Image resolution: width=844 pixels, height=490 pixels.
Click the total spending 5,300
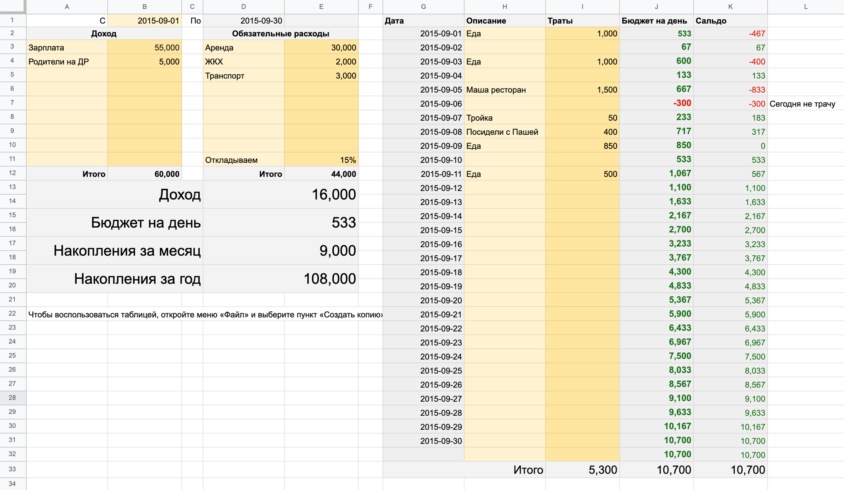click(582, 470)
